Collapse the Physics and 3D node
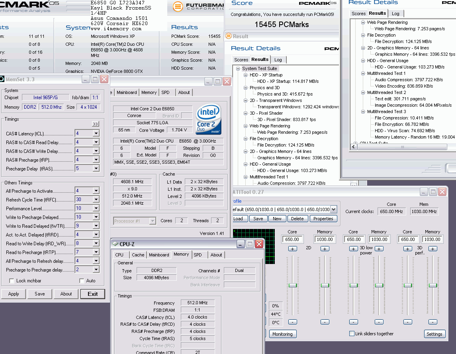The width and height of the screenshot is (456, 354). 246,88
